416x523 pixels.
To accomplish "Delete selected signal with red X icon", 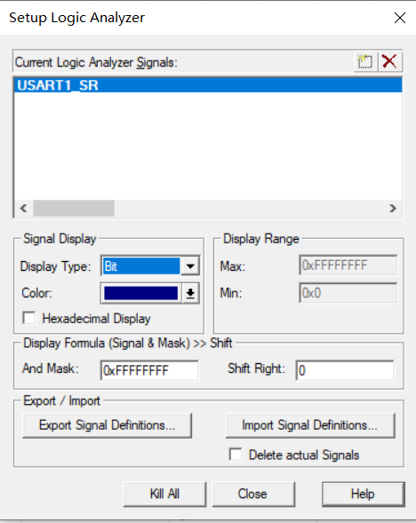I will [x=389, y=61].
